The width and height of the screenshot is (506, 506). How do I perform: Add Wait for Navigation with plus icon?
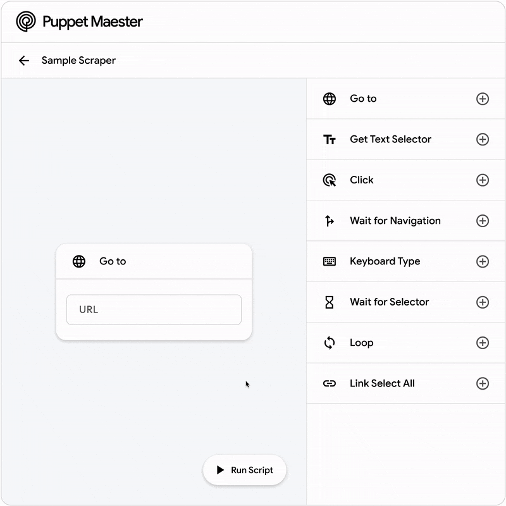click(483, 221)
